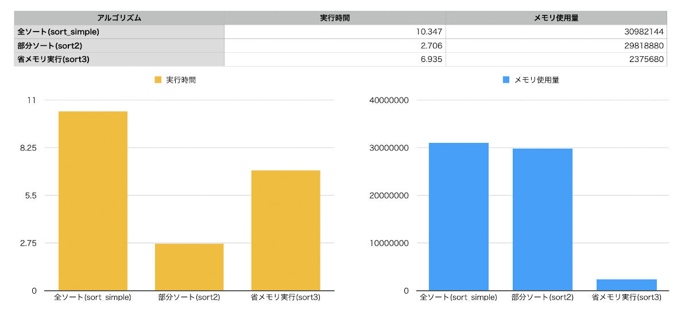Click the yellow 実行時間 legend swatch
Image resolution: width=689 pixels, height=323 pixels.
click(158, 80)
